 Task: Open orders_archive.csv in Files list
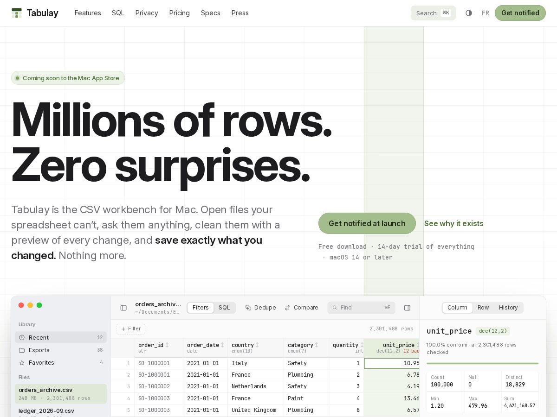61,394
